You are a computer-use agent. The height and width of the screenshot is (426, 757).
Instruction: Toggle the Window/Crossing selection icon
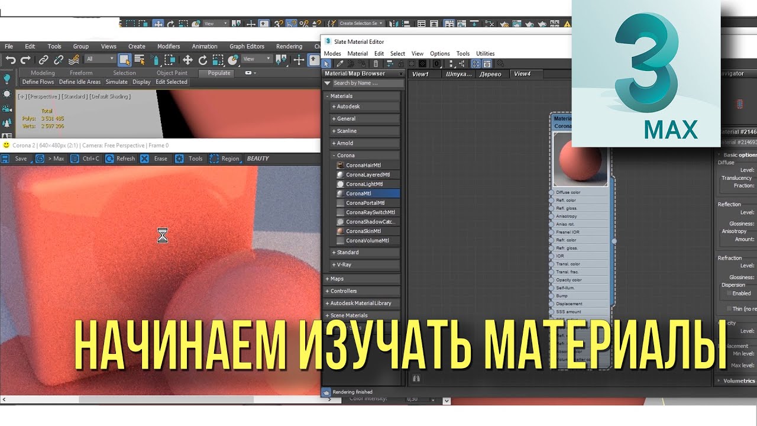pyautogui.click(x=170, y=59)
